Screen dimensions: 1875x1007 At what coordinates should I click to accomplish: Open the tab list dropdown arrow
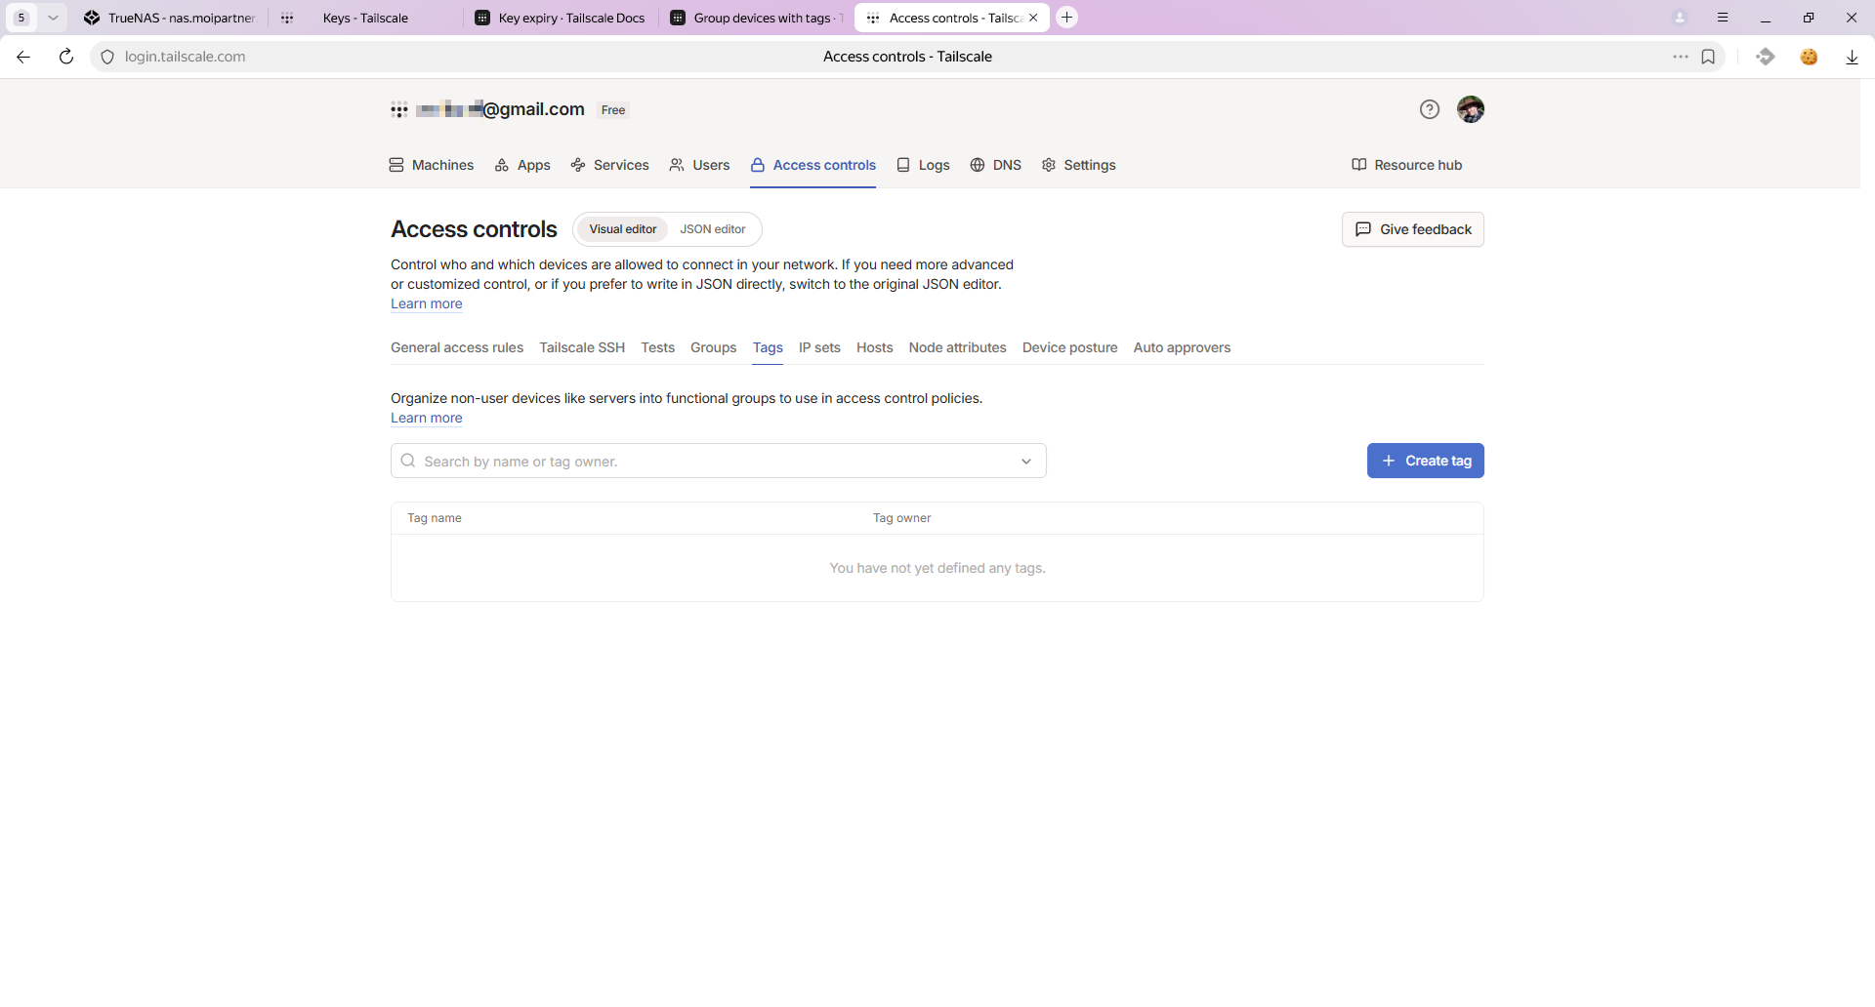click(x=53, y=18)
